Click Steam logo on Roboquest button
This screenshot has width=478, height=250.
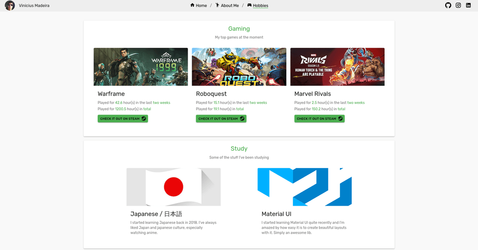242,119
